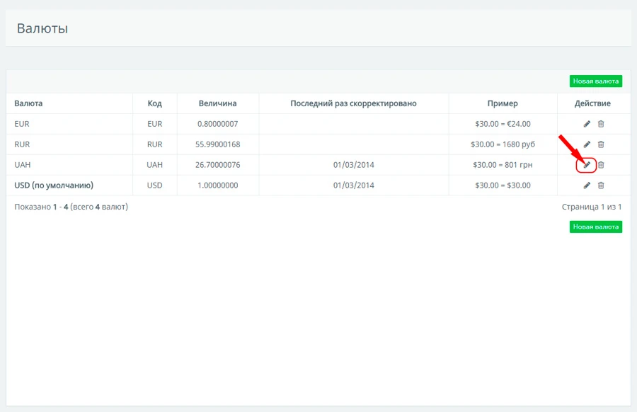Screen dimensions: 637x412
Task: Select the EUR currency name cell
Action: tap(22, 124)
